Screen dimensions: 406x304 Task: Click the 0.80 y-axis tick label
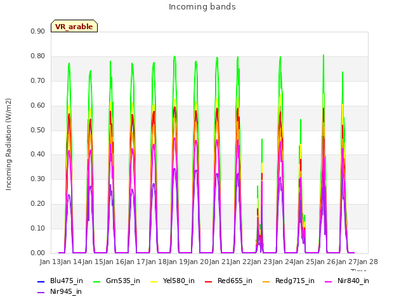pyautogui.click(x=38, y=56)
